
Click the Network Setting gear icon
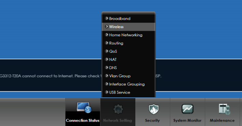pos(118,109)
